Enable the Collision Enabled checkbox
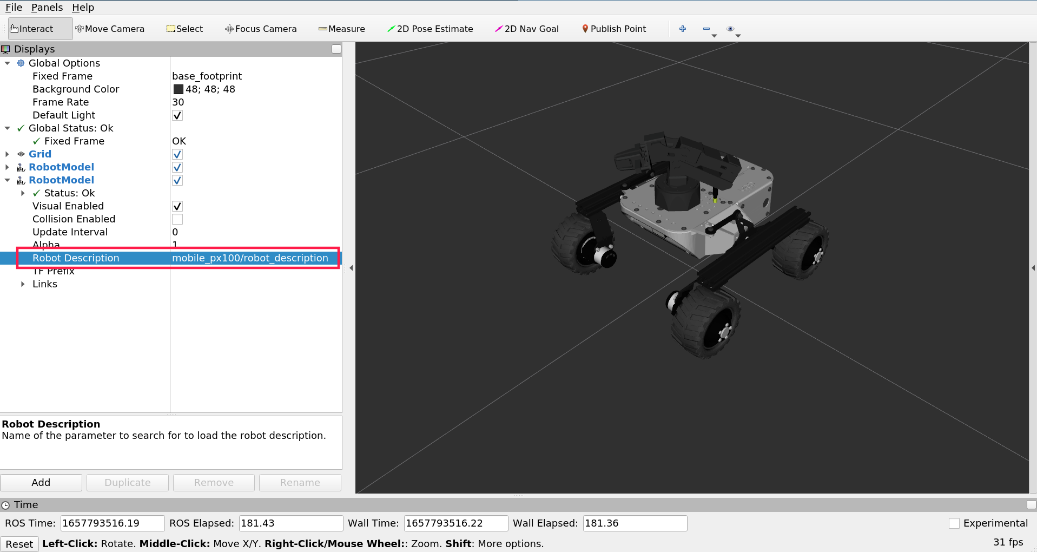The height and width of the screenshot is (552, 1037). (177, 219)
